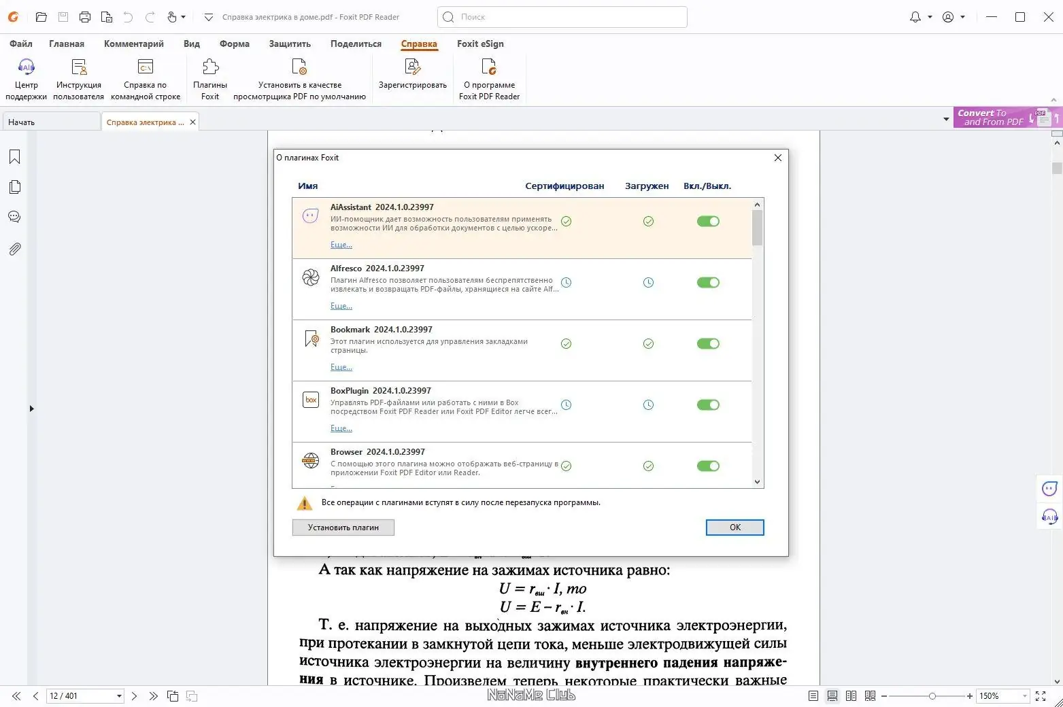Switch to continuous page view mode
This screenshot has width=1063, height=707.
click(x=832, y=696)
